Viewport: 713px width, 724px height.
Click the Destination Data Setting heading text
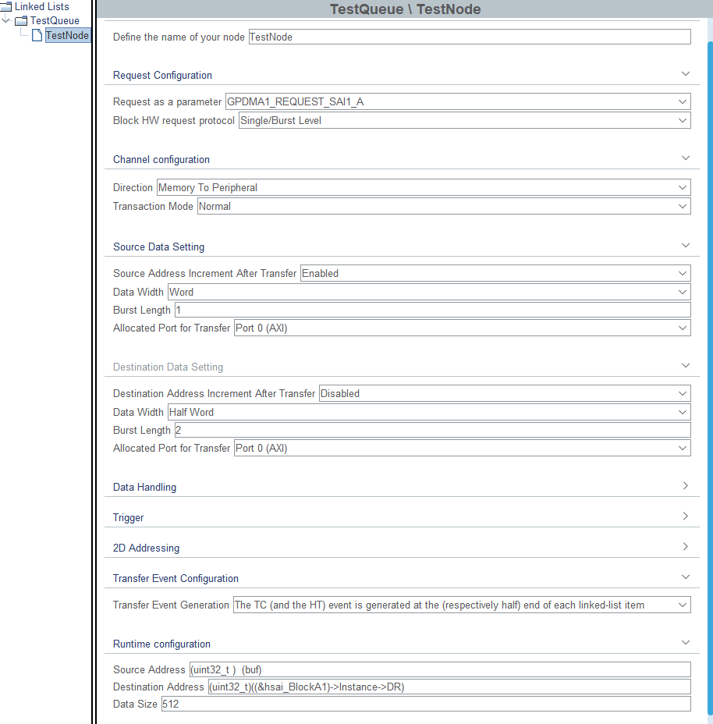168,367
